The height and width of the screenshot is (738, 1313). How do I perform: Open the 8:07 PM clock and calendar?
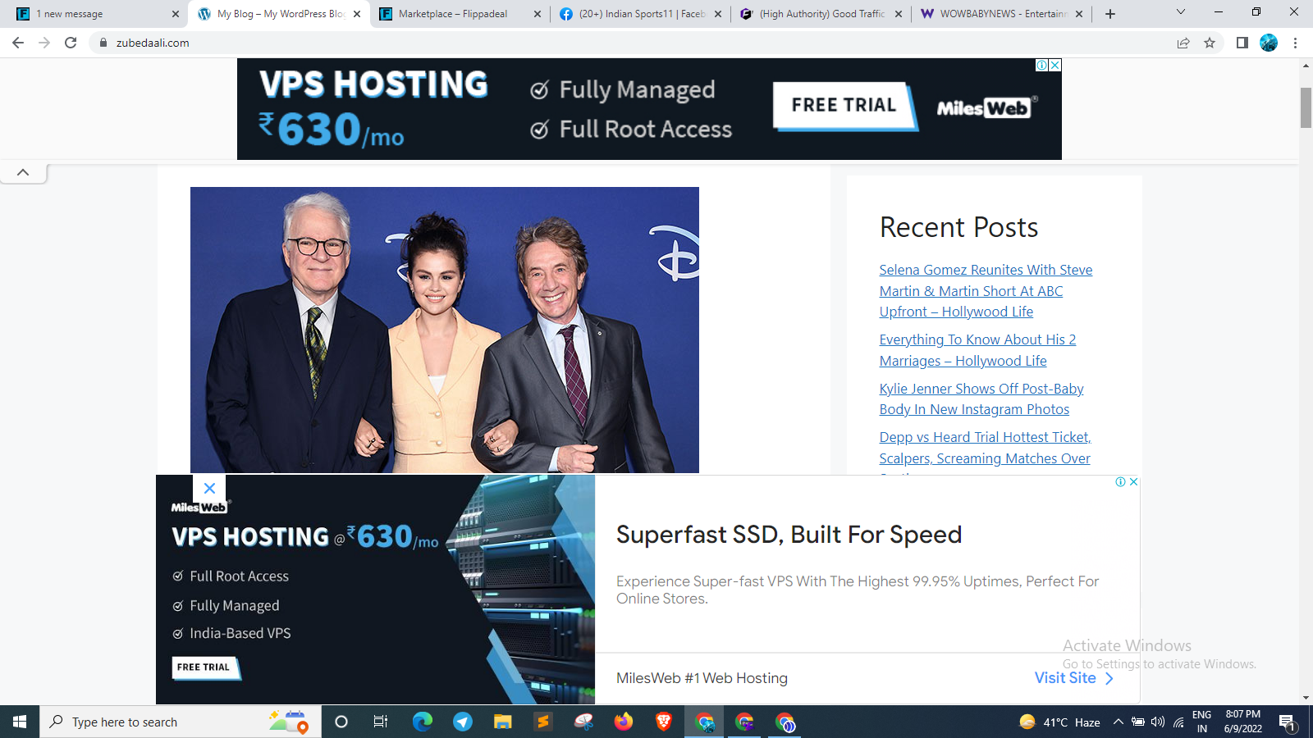(1243, 722)
